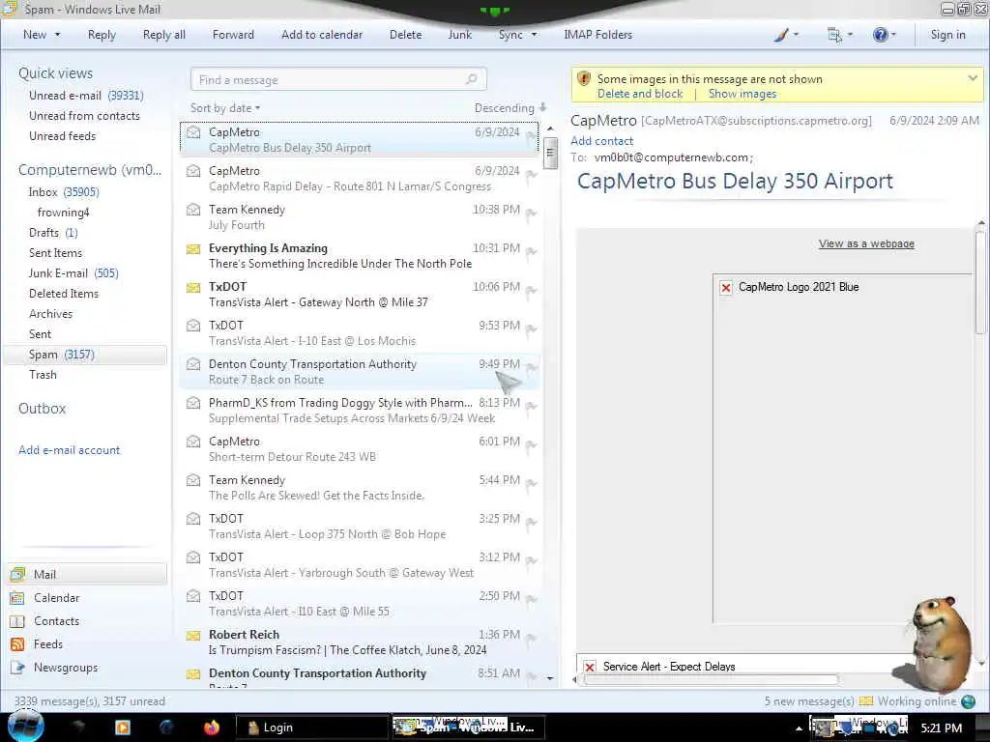This screenshot has width=990, height=742.
Task: Click the Delete and block link
Action: 640,94
